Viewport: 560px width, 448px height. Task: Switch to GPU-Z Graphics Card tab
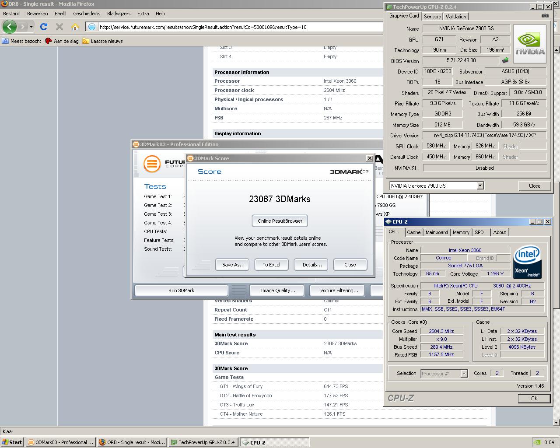[x=404, y=16]
